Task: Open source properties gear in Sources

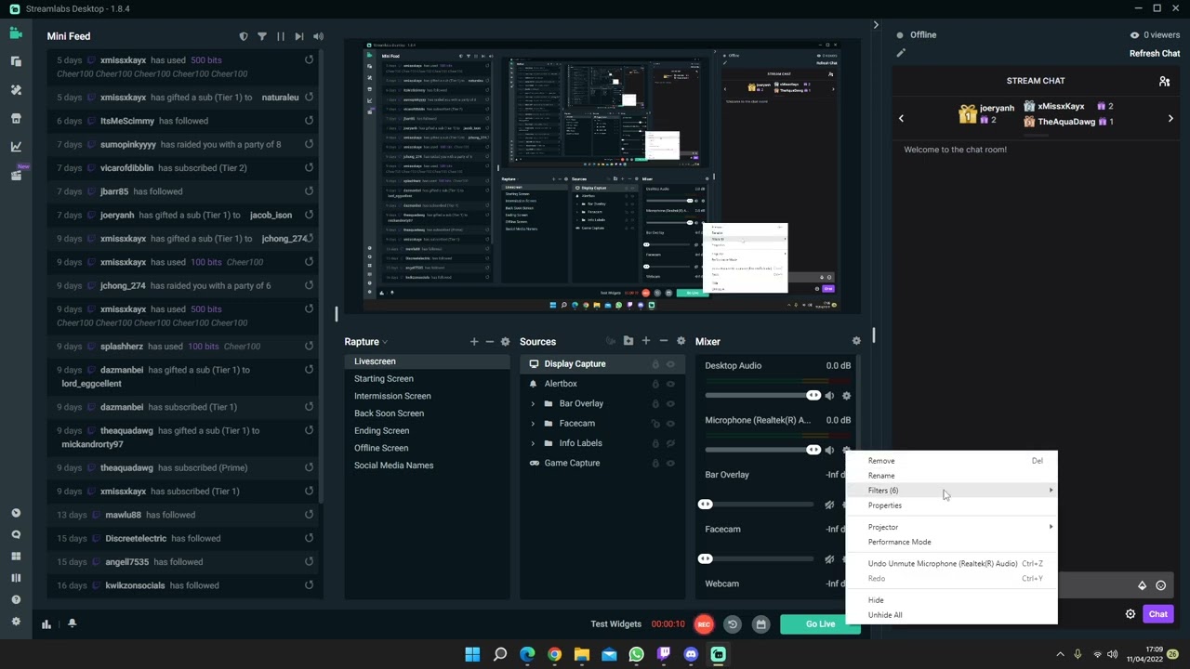Action: [x=681, y=342]
